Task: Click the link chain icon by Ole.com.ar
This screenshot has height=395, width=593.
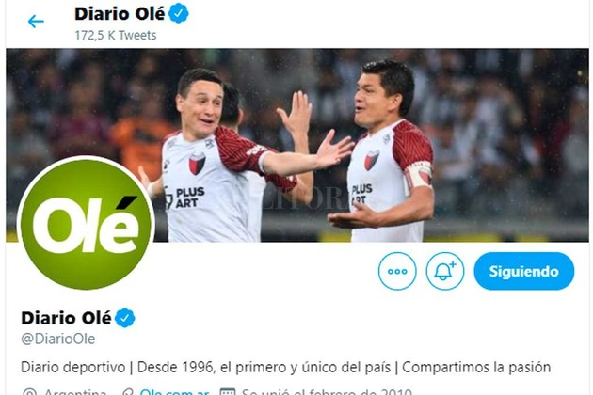Action: pos(129,392)
